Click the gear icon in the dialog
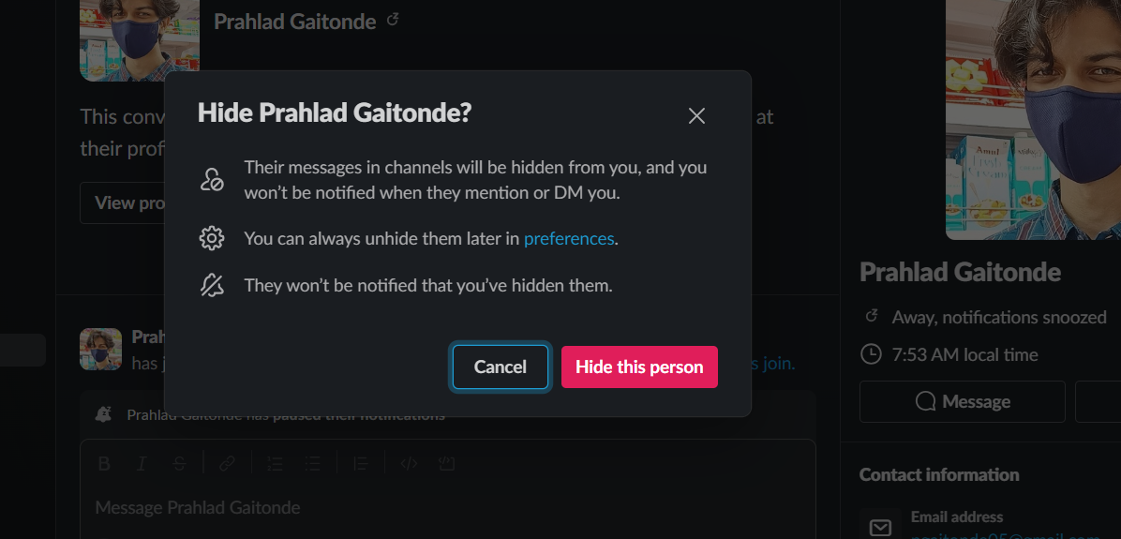This screenshot has width=1121, height=539. [212, 238]
